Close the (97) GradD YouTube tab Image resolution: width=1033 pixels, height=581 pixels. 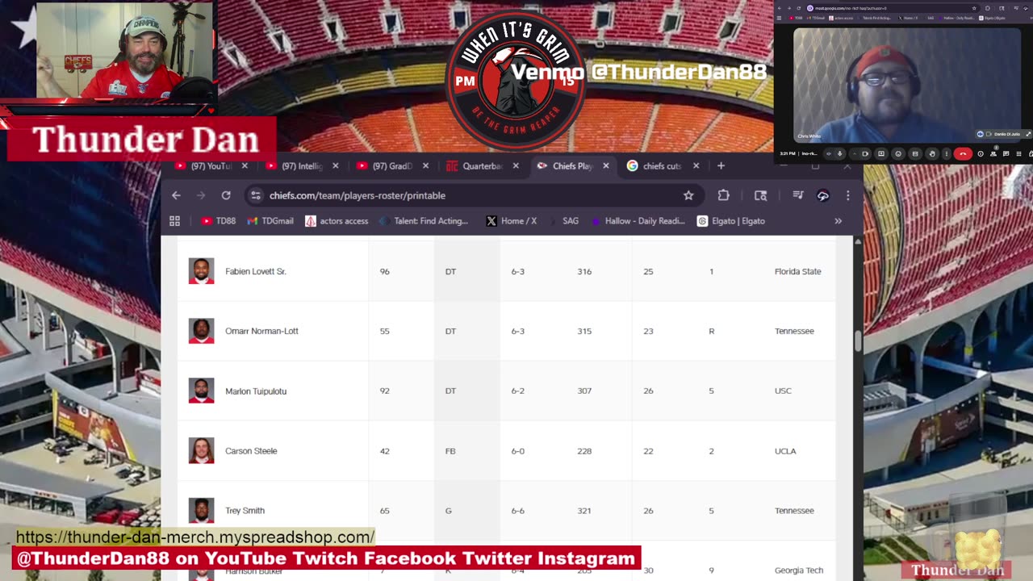pyautogui.click(x=425, y=166)
